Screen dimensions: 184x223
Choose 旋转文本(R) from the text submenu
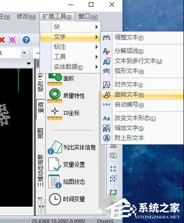pos(142,95)
